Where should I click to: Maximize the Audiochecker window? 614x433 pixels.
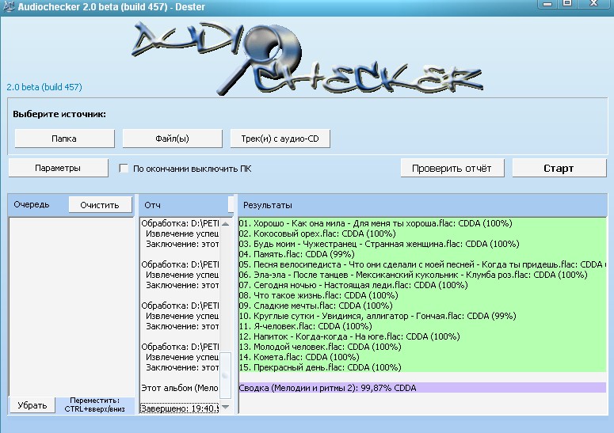(567, 4)
